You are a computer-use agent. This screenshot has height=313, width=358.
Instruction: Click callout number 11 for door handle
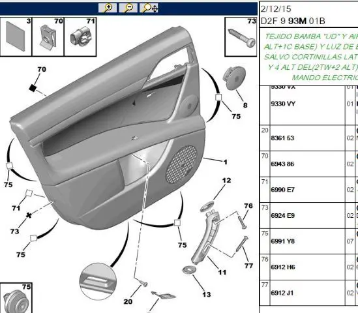click(222, 272)
